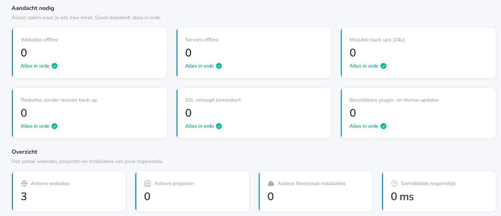
Task: Click Alles in orde under Websites zonder recente back-up
Action: pos(35,126)
